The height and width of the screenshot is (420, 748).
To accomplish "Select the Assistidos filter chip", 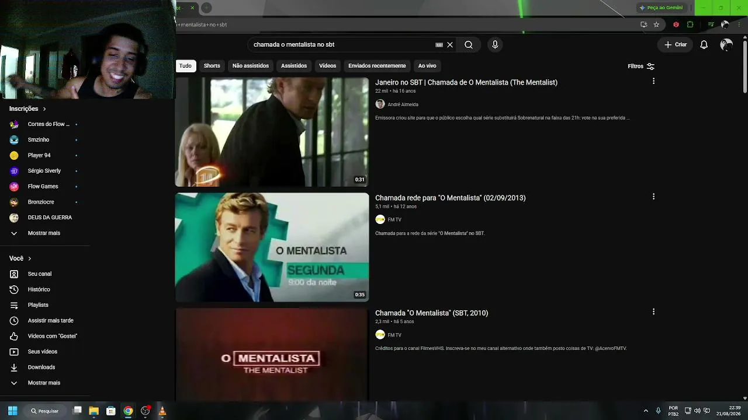I will 294,66.
